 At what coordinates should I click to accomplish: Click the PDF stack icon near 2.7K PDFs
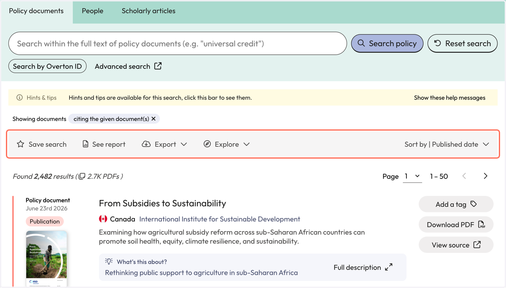(82, 176)
